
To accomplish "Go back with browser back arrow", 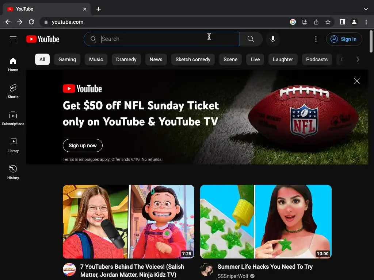I will (x=8, y=22).
